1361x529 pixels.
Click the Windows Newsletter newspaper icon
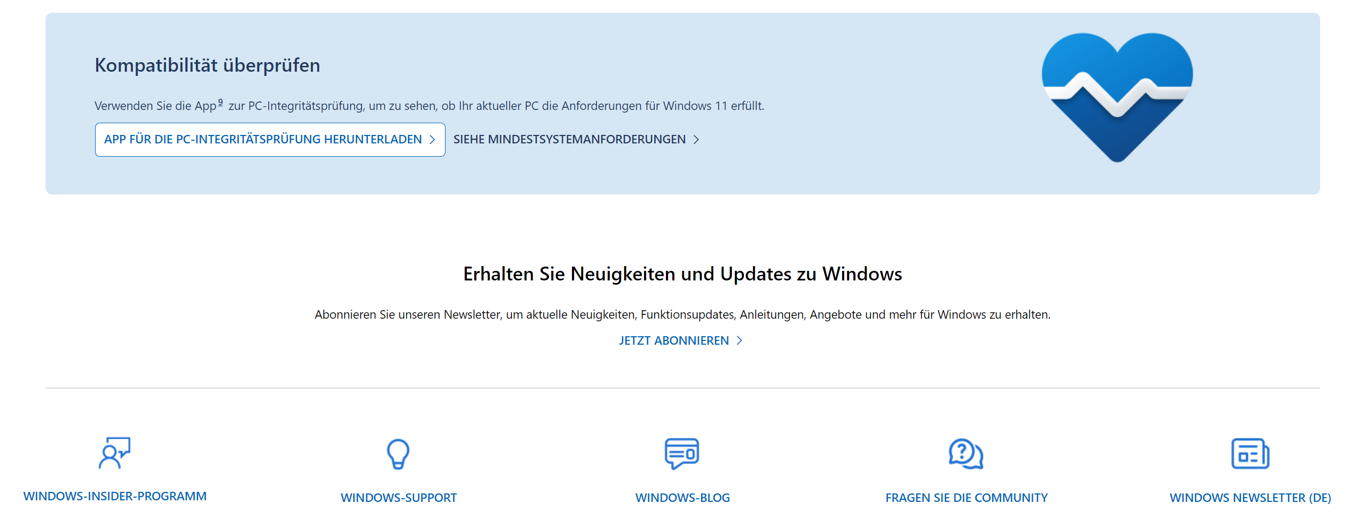point(1250,454)
